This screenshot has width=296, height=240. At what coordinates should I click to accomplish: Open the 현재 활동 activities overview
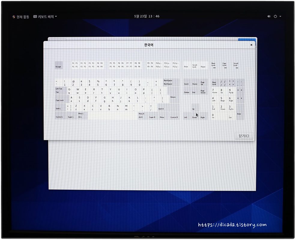click(x=21, y=17)
